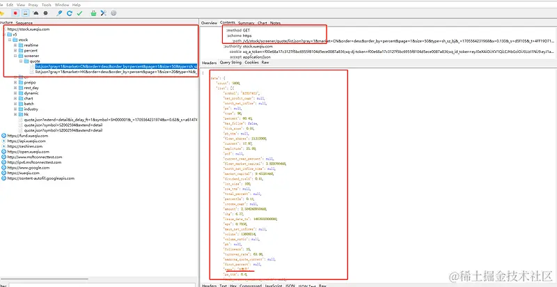Open the request Cookies tab
This screenshot has height=287, width=557.
[252, 63]
